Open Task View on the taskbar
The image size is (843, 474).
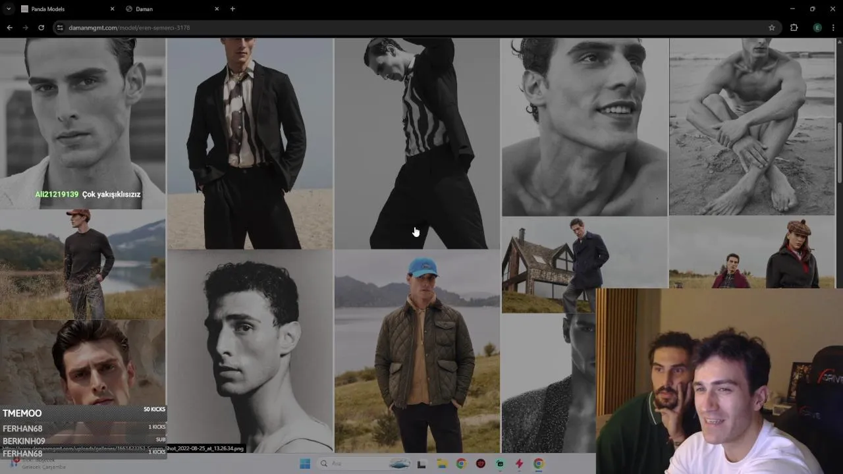(421, 463)
